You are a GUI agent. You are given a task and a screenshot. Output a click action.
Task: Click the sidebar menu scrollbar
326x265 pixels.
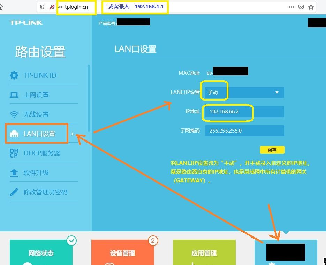(x=89, y=98)
